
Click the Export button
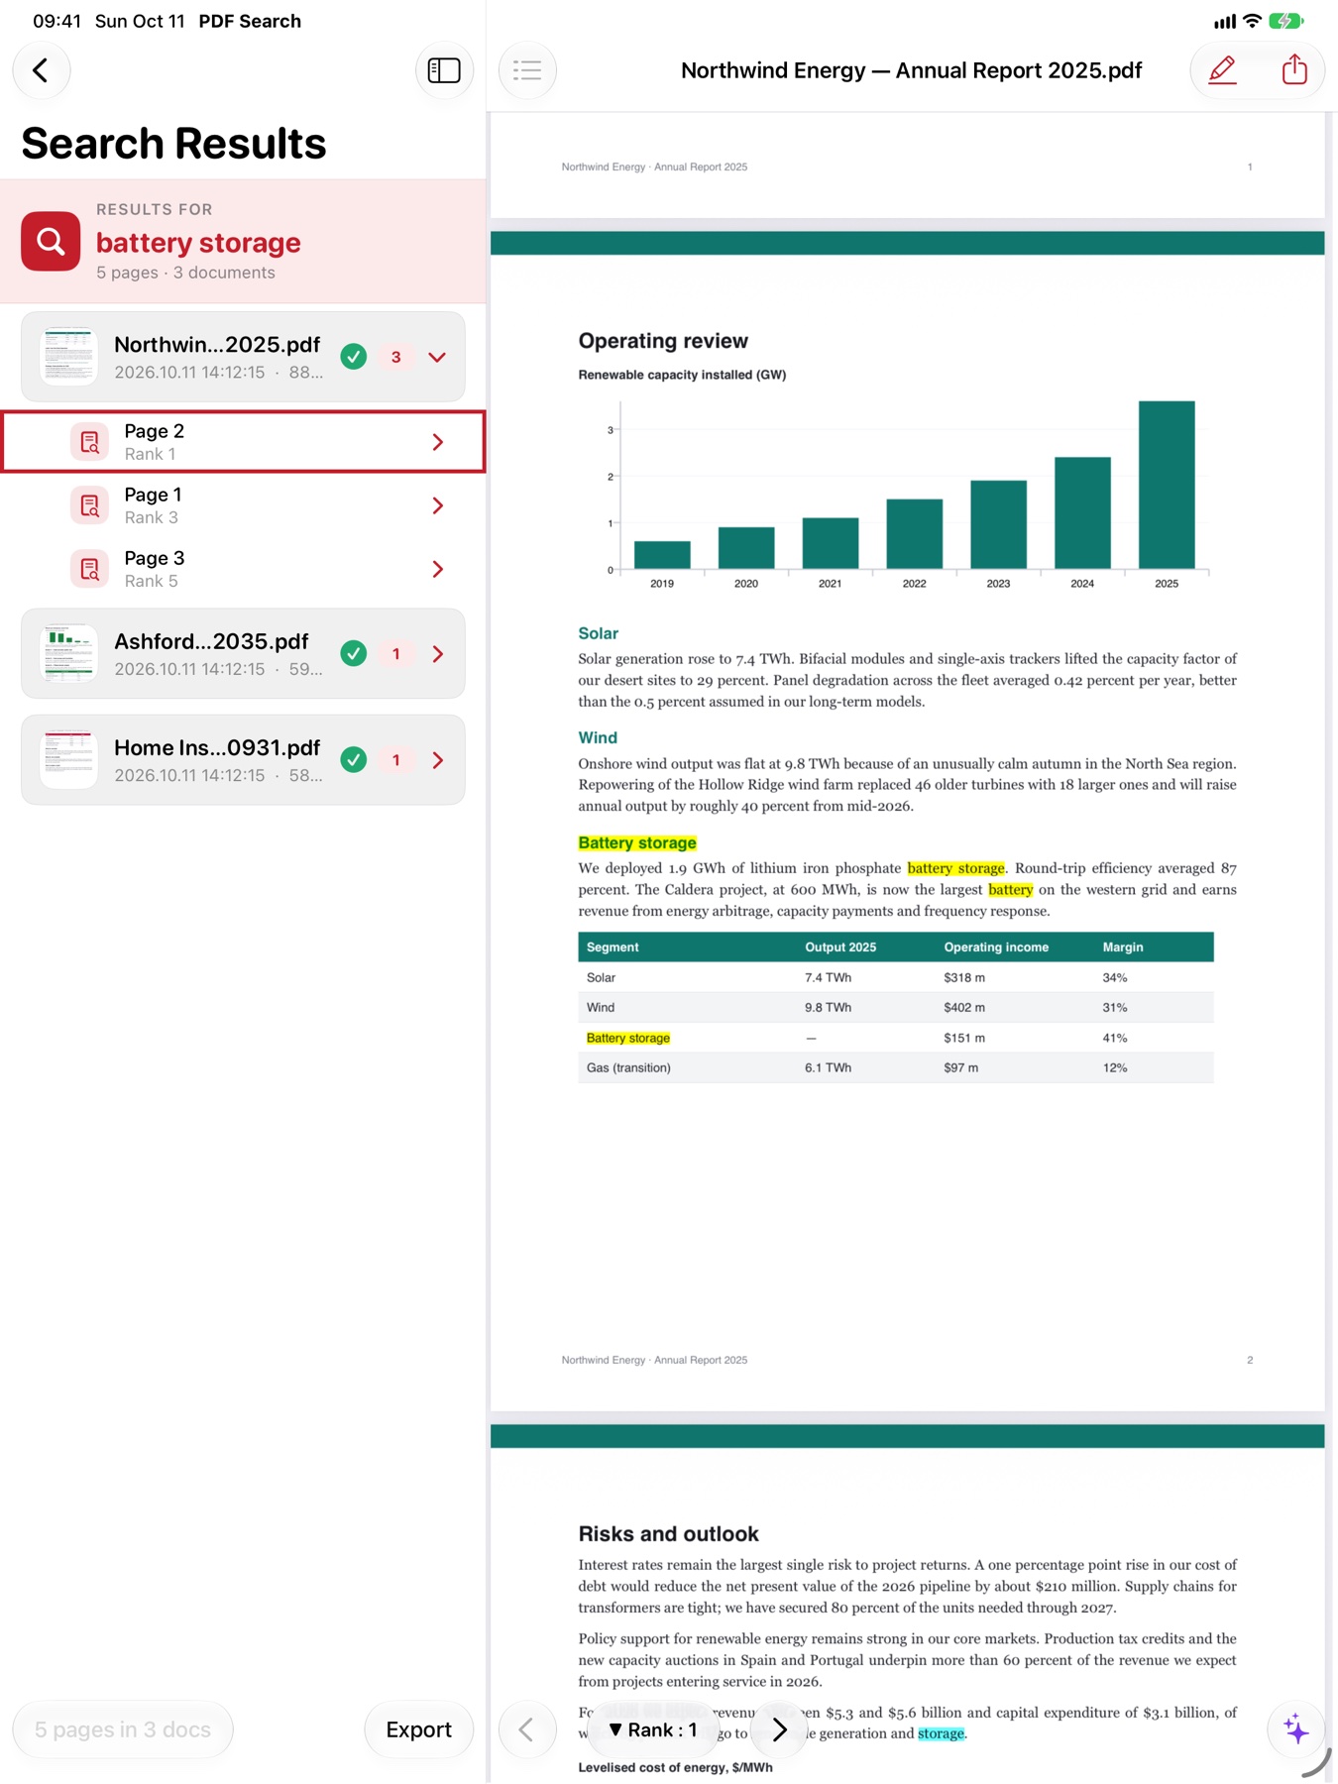click(418, 1729)
